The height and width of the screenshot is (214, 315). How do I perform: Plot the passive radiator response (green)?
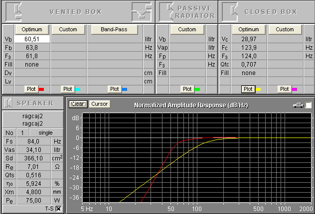pyautogui.click(x=187, y=89)
